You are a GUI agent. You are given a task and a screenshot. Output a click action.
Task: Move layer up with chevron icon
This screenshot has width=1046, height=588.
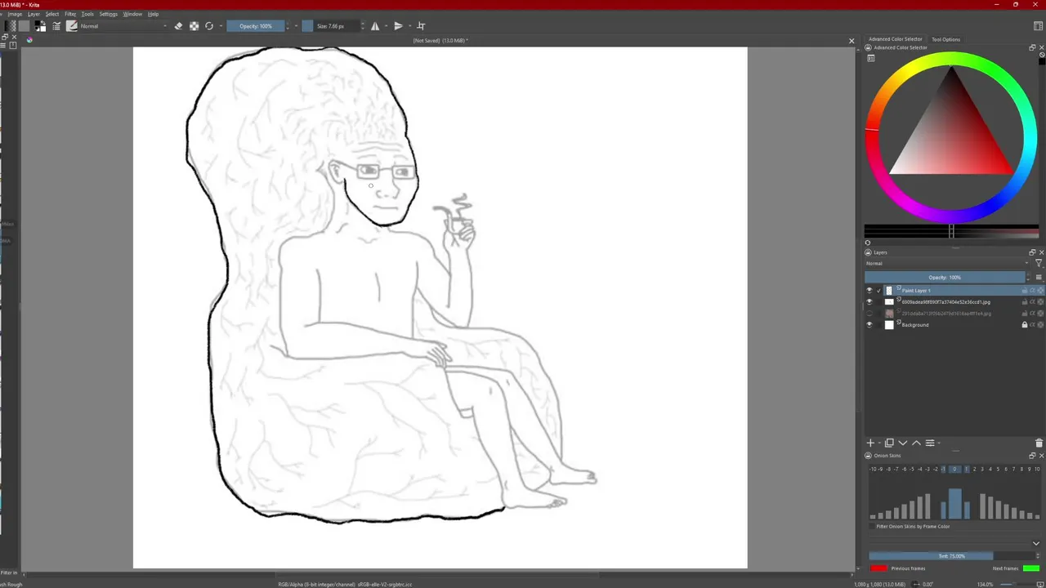916,443
